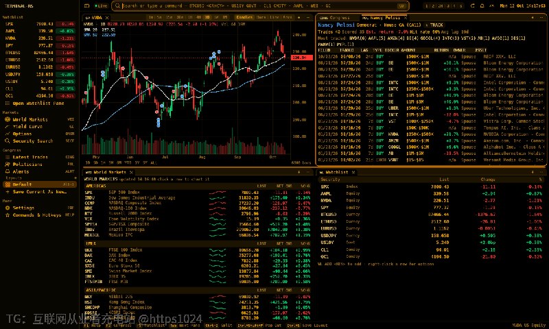Click Save Current As New layout

coord(39,192)
